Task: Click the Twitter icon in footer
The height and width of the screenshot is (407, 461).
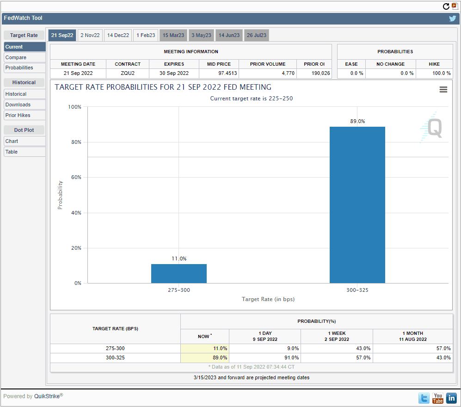Action: point(424,398)
